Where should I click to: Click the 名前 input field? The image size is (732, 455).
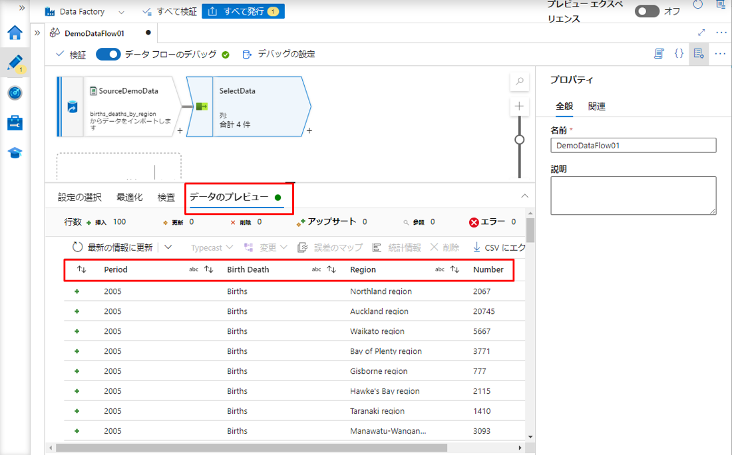[633, 146]
